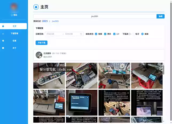This screenshot has width=172, height=124.
Task: Open thumbnail of 3D printer with touchscreen
Action: pyautogui.click(x=49, y=103)
